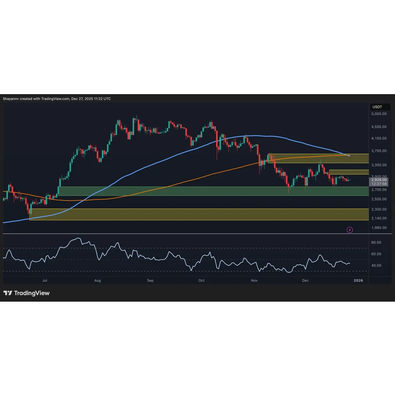Click the 2026 time axis label
The width and height of the screenshot is (395, 395).
pyautogui.click(x=358, y=280)
